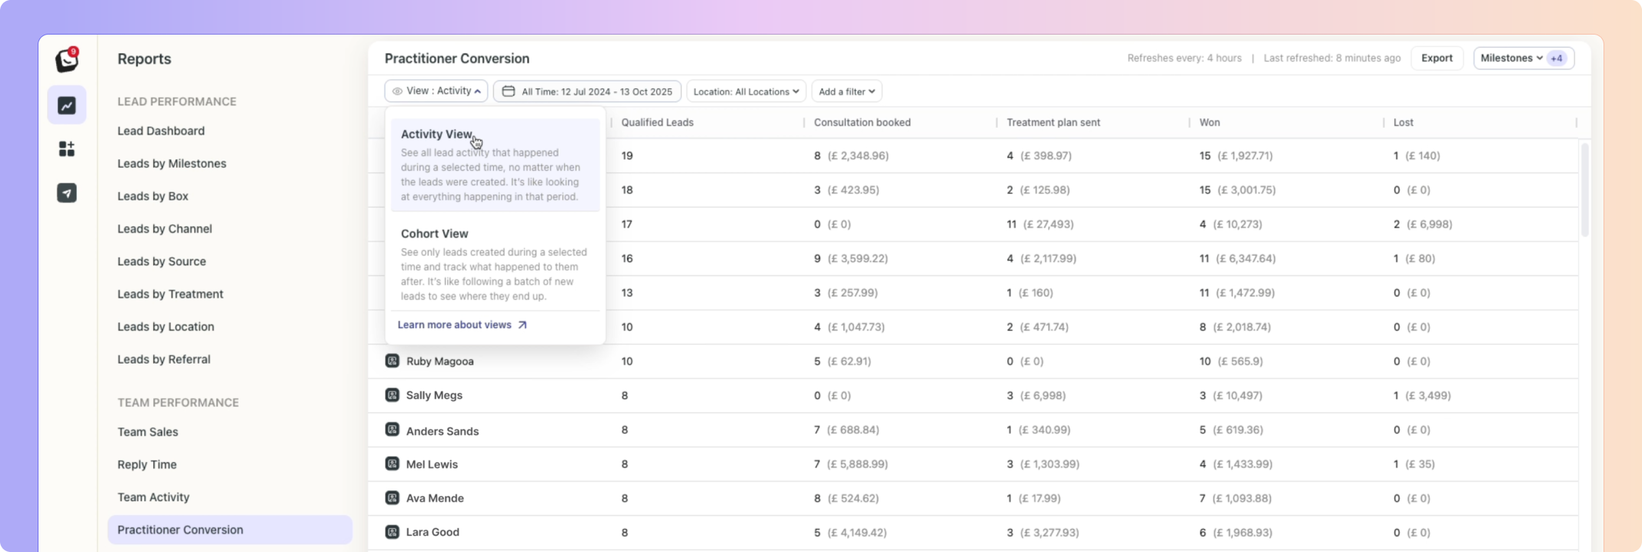Sort by the Qualified Leads column header
1642x552 pixels.
coord(657,122)
